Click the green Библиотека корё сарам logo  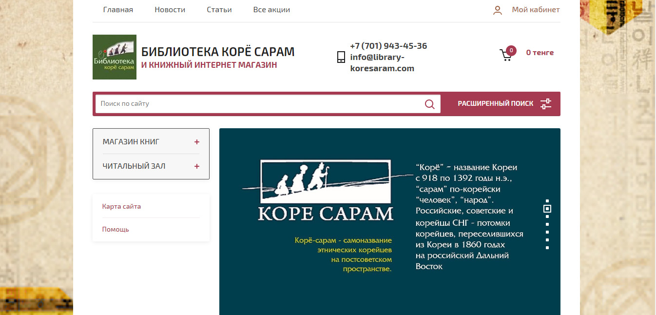point(115,57)
